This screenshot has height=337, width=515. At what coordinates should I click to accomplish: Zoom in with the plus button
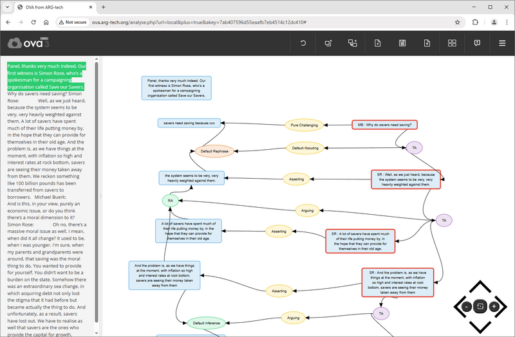pos(494,307)
